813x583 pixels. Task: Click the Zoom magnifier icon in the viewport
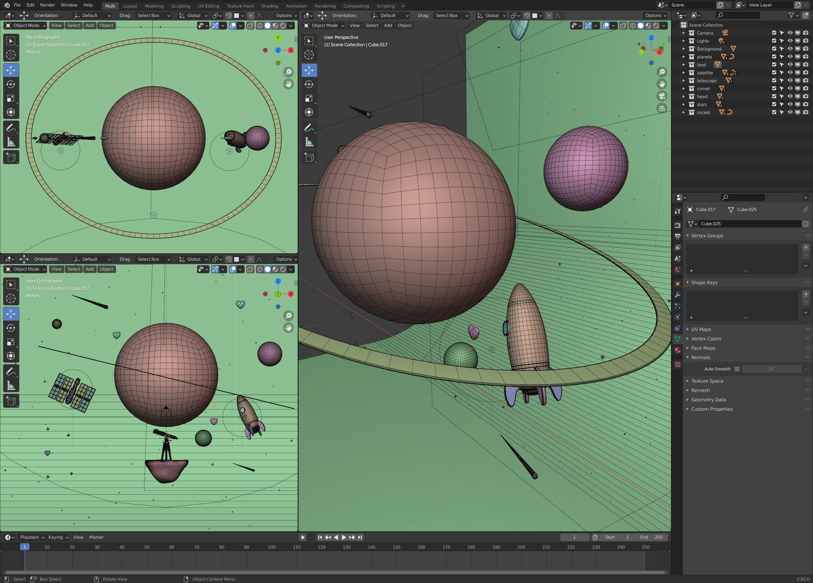(662, 71)
